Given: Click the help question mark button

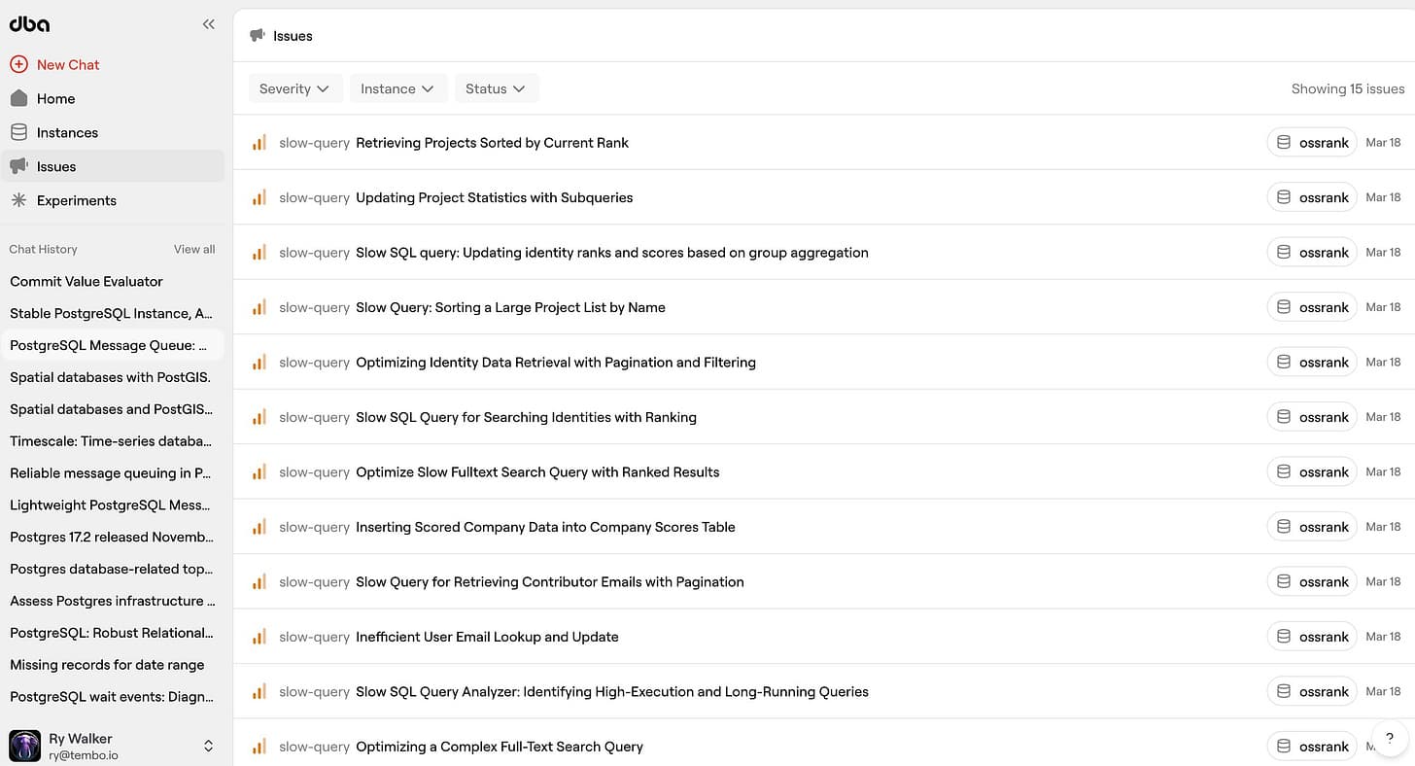Looking at the screenshot, I should 1390,738.
